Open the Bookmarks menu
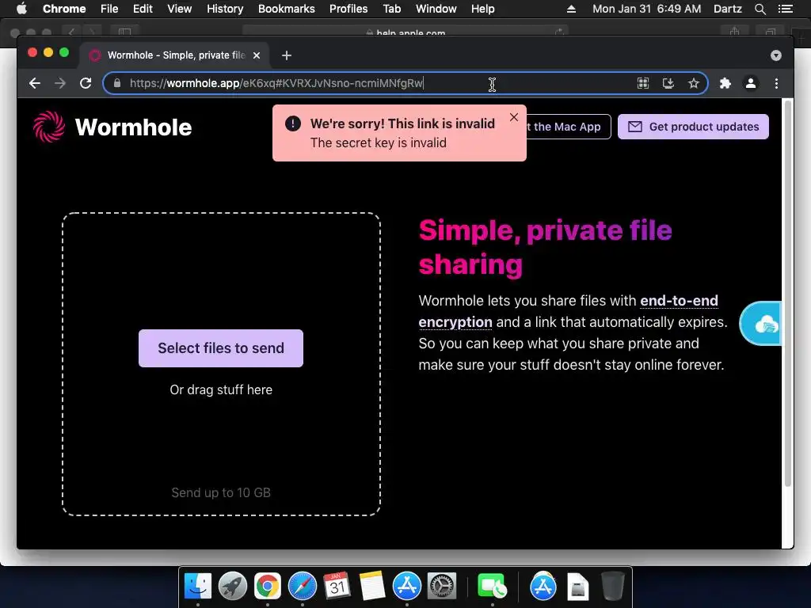 click(287, 9)
